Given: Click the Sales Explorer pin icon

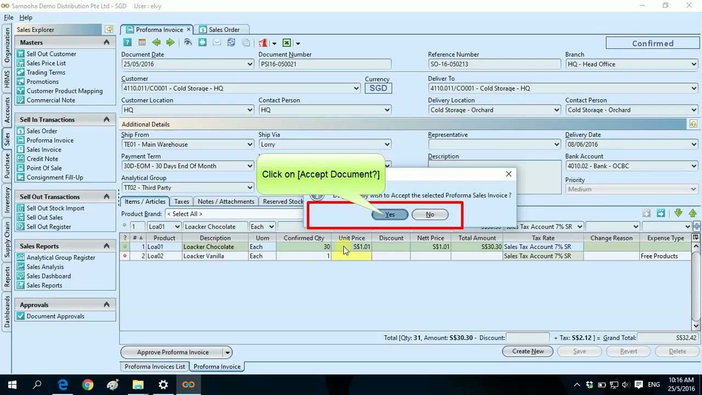Looking at the screenshot, I should 109,30.
